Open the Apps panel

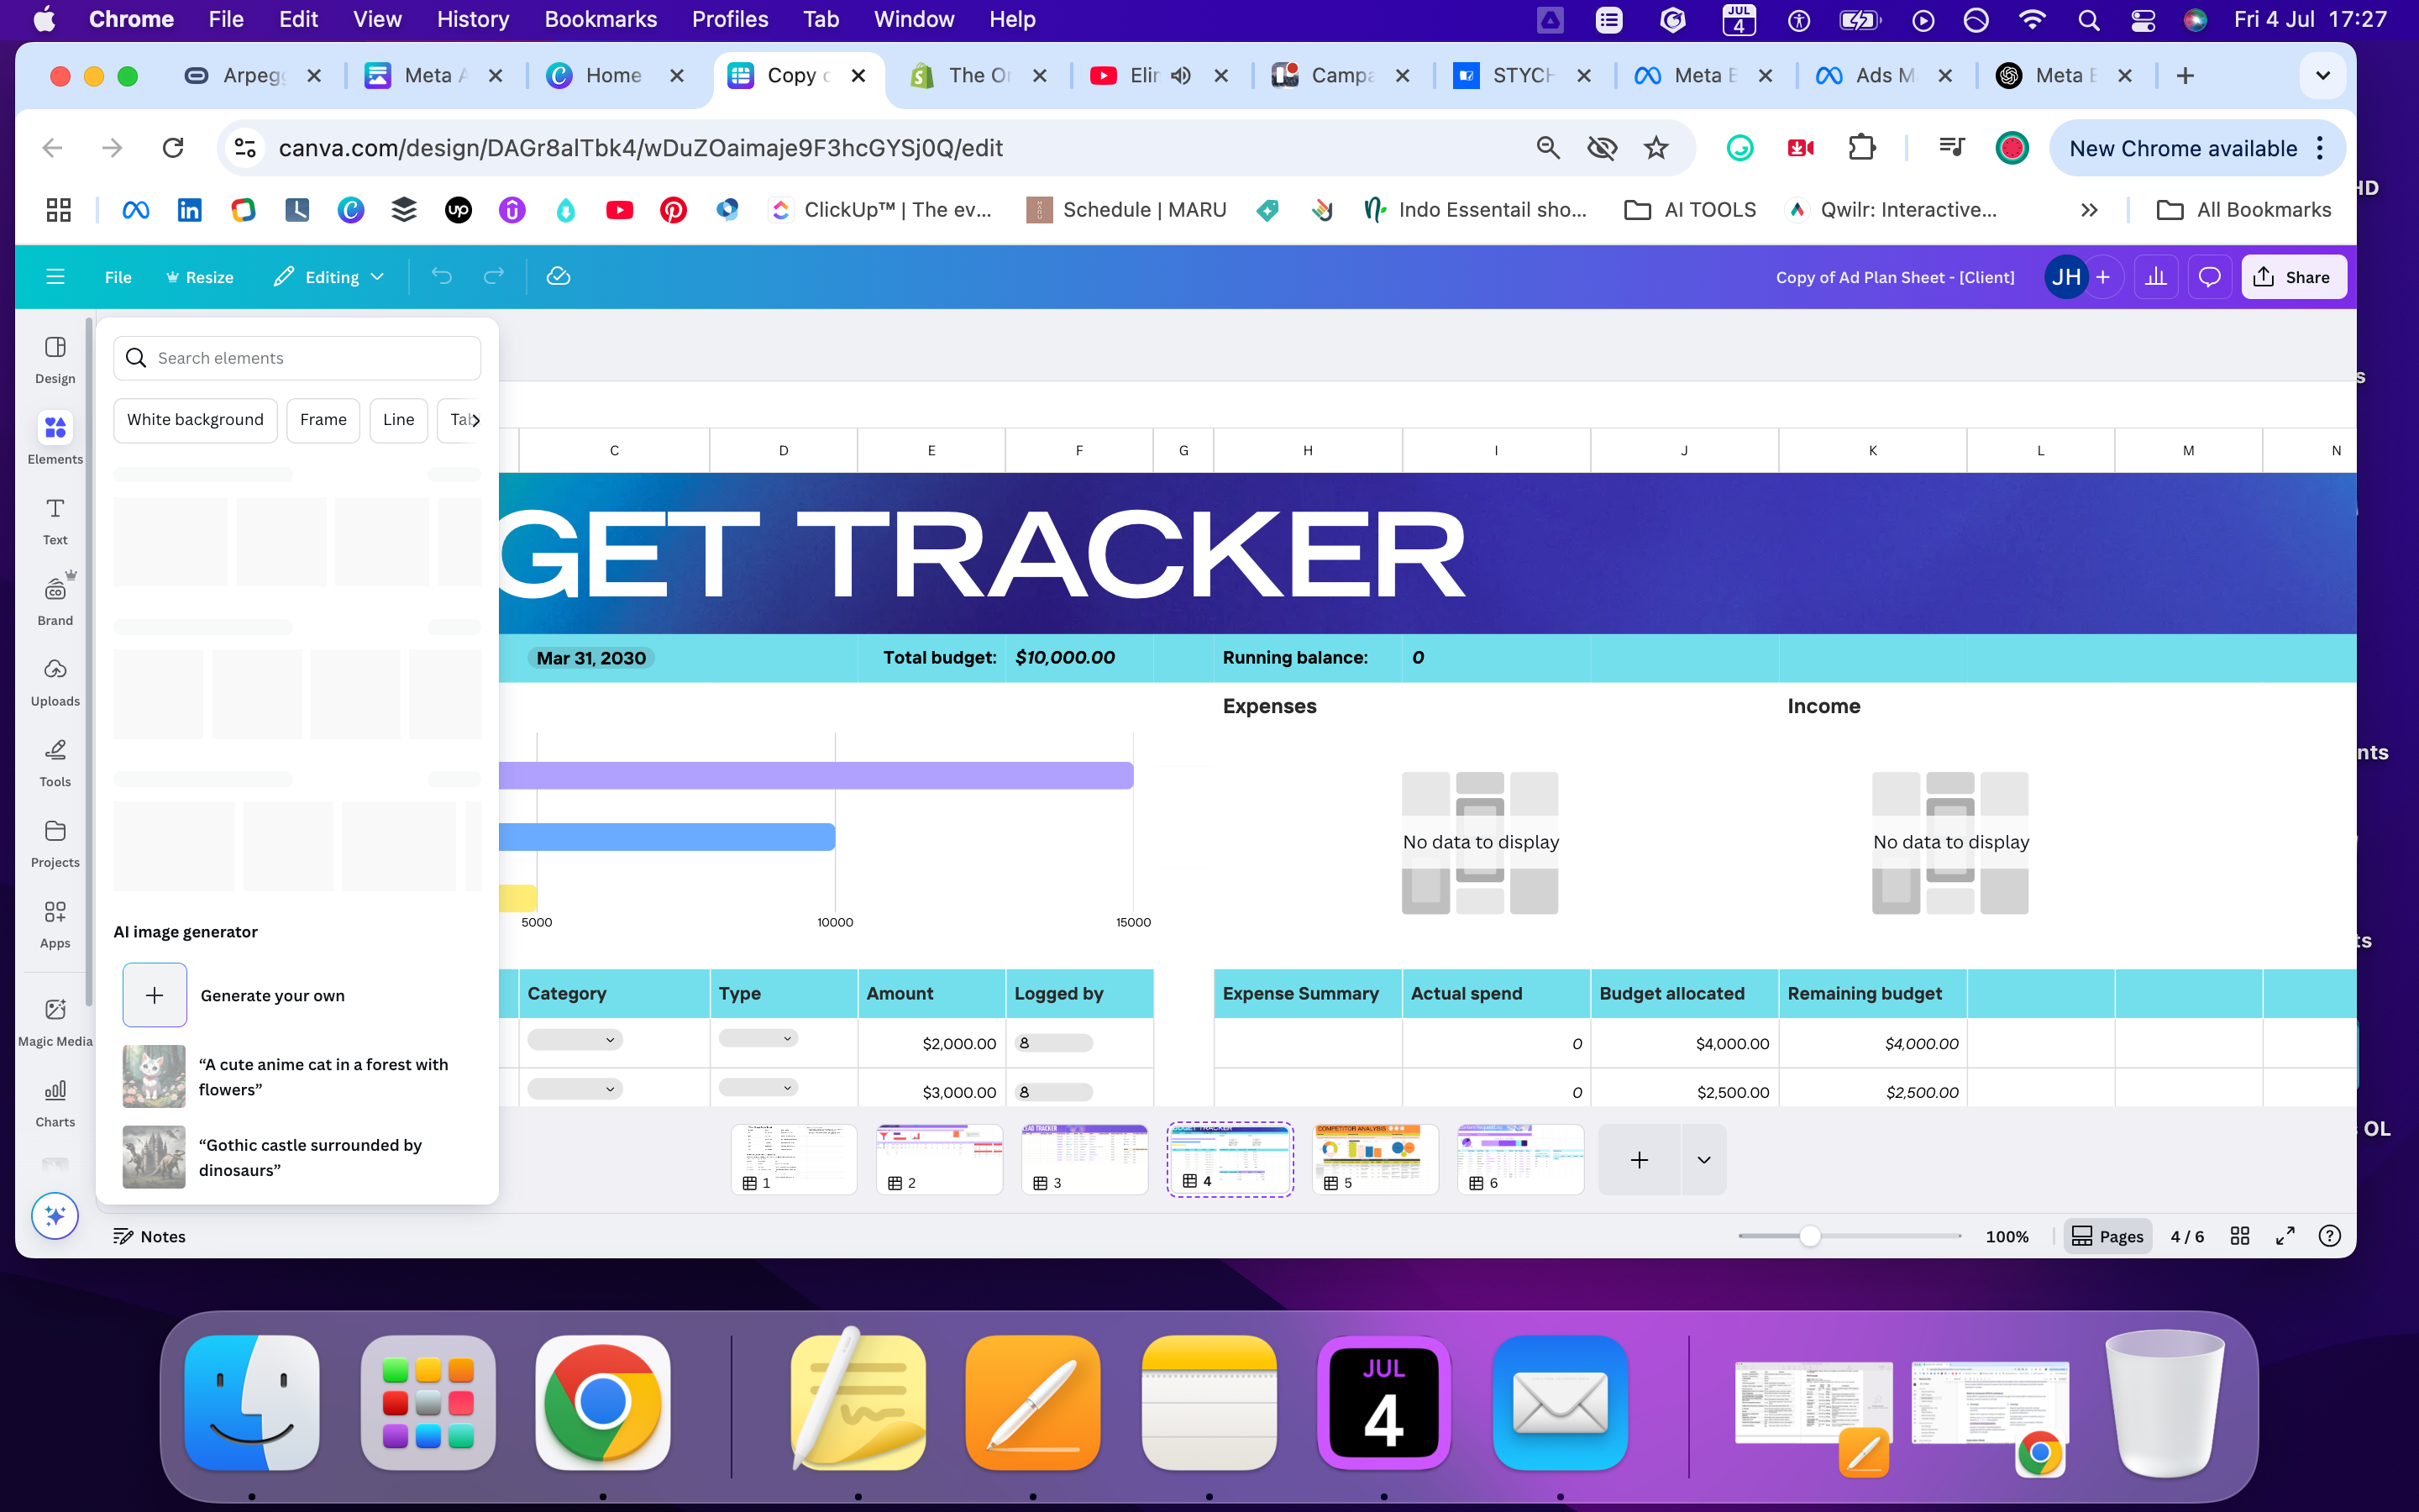pos(55,924)
